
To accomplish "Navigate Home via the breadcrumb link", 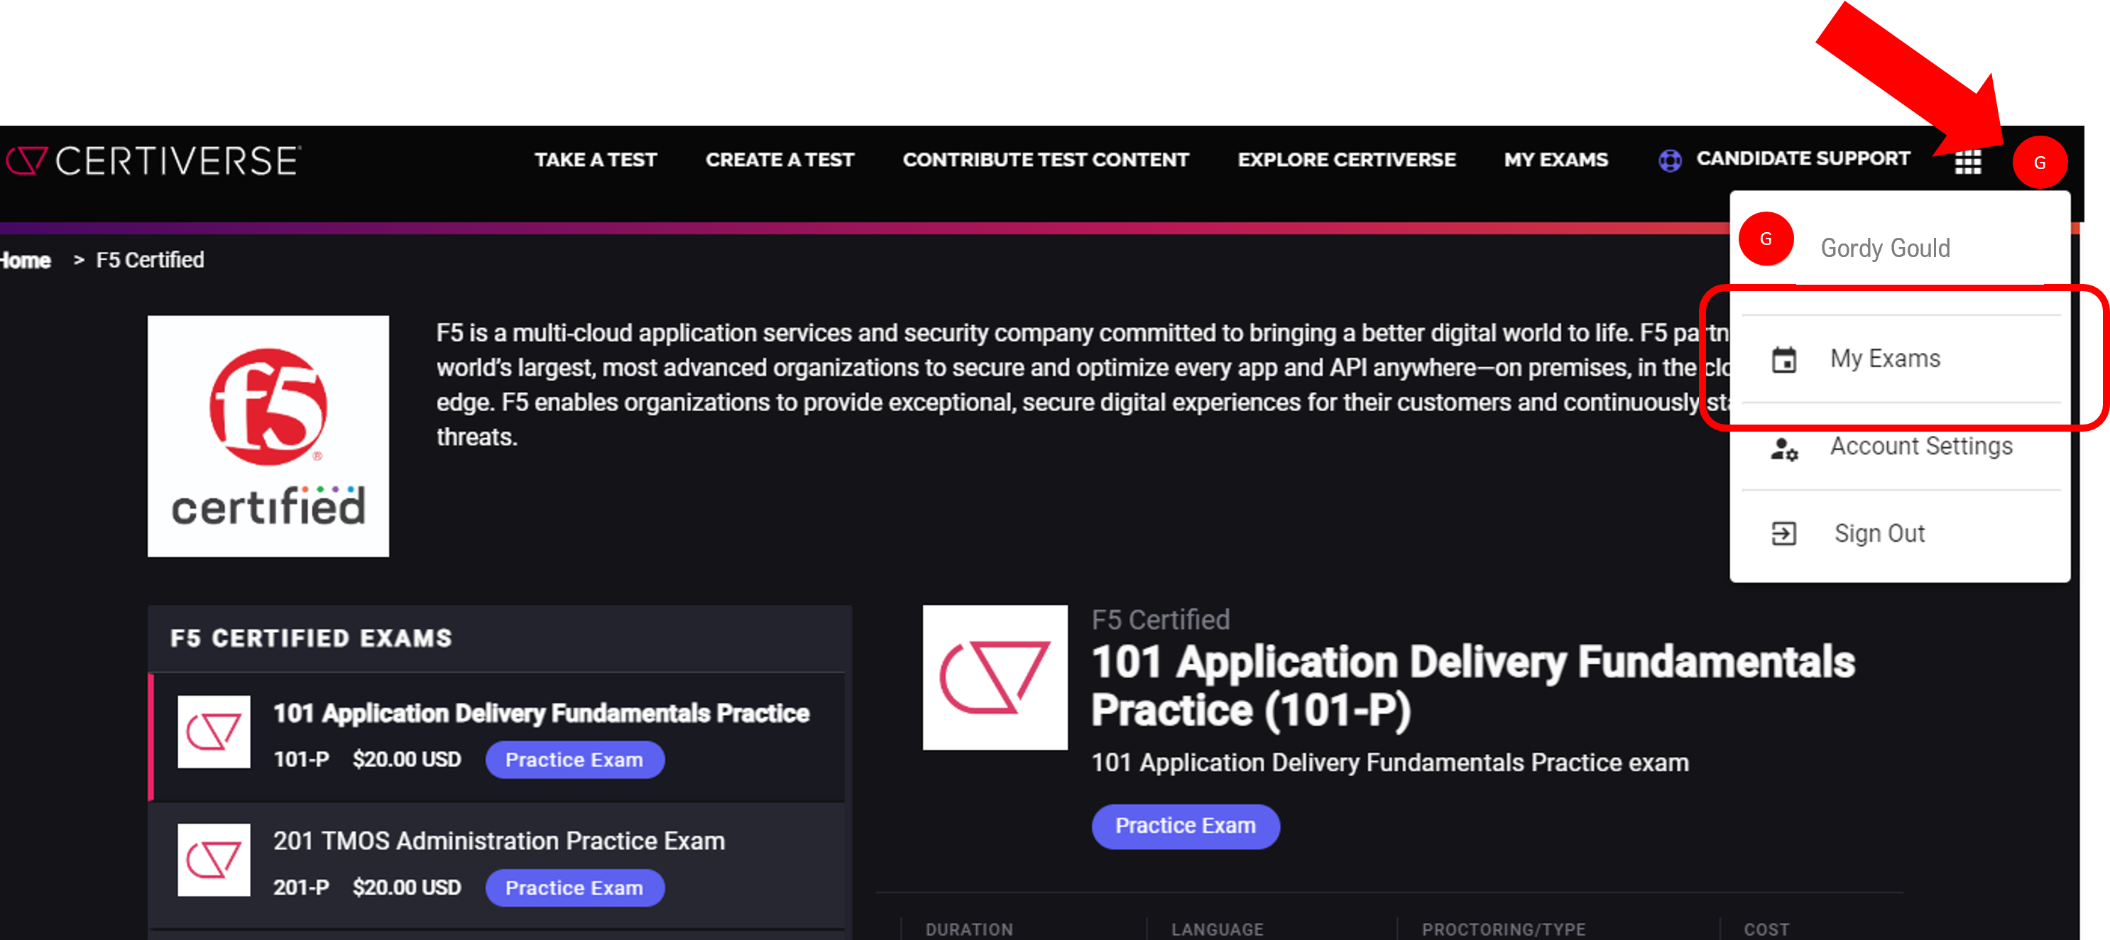I will (23, 260).
